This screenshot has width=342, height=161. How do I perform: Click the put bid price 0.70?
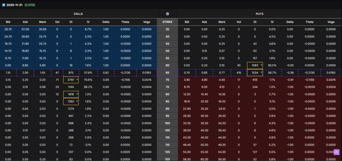[x=187, y=72]
